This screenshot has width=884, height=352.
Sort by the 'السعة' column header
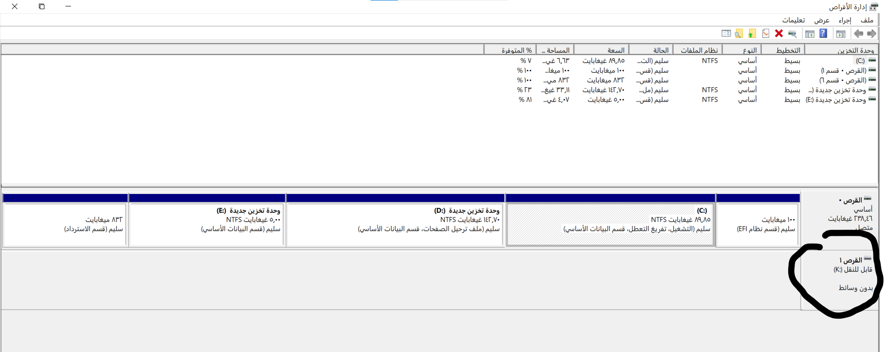click(601, 50)
